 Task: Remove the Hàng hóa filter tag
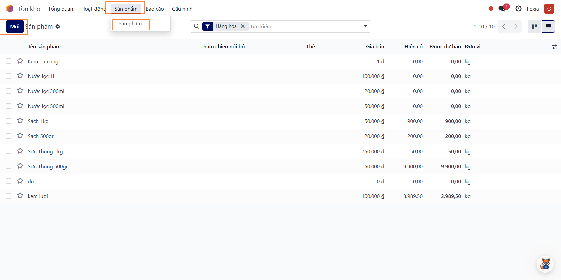(x=243, y=26)
